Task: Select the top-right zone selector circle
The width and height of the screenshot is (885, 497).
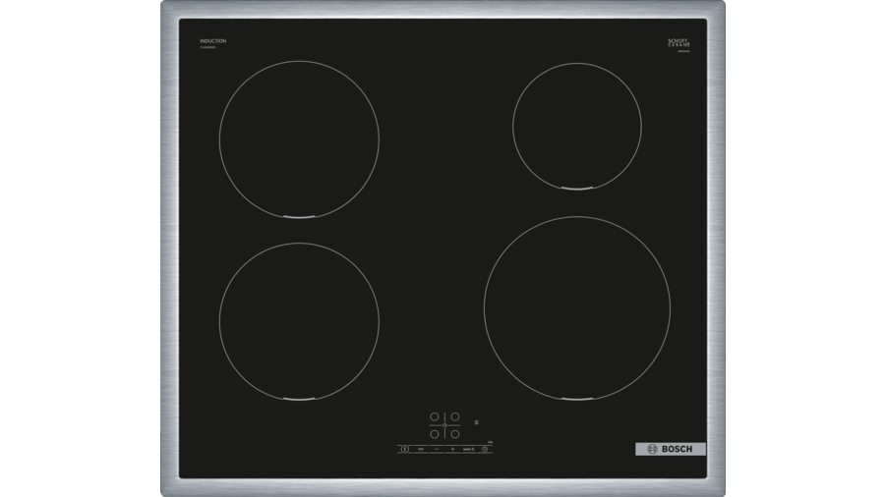Action: coord(454,416)
